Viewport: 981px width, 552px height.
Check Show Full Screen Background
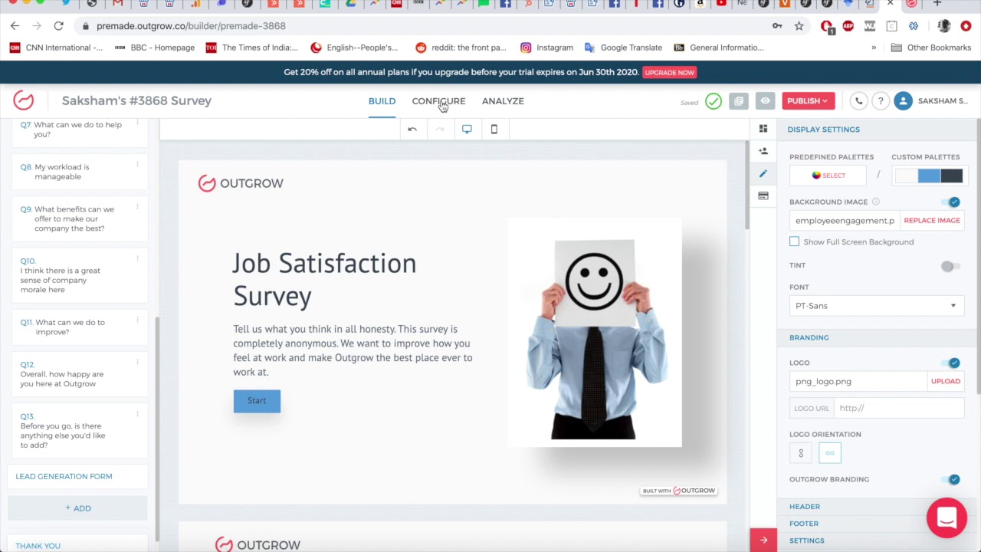click(x=795, y=242)
